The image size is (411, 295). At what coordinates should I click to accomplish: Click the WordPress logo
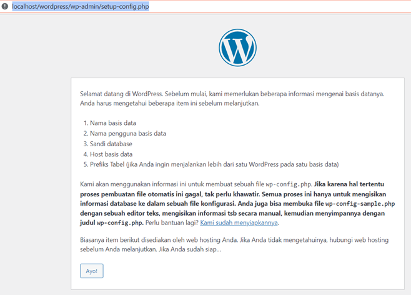(x=237, y=47)
